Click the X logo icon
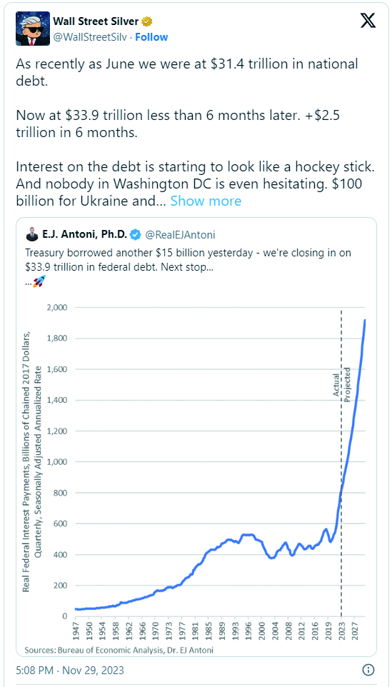This screenshot has width=392, height=687. (368, 21)
